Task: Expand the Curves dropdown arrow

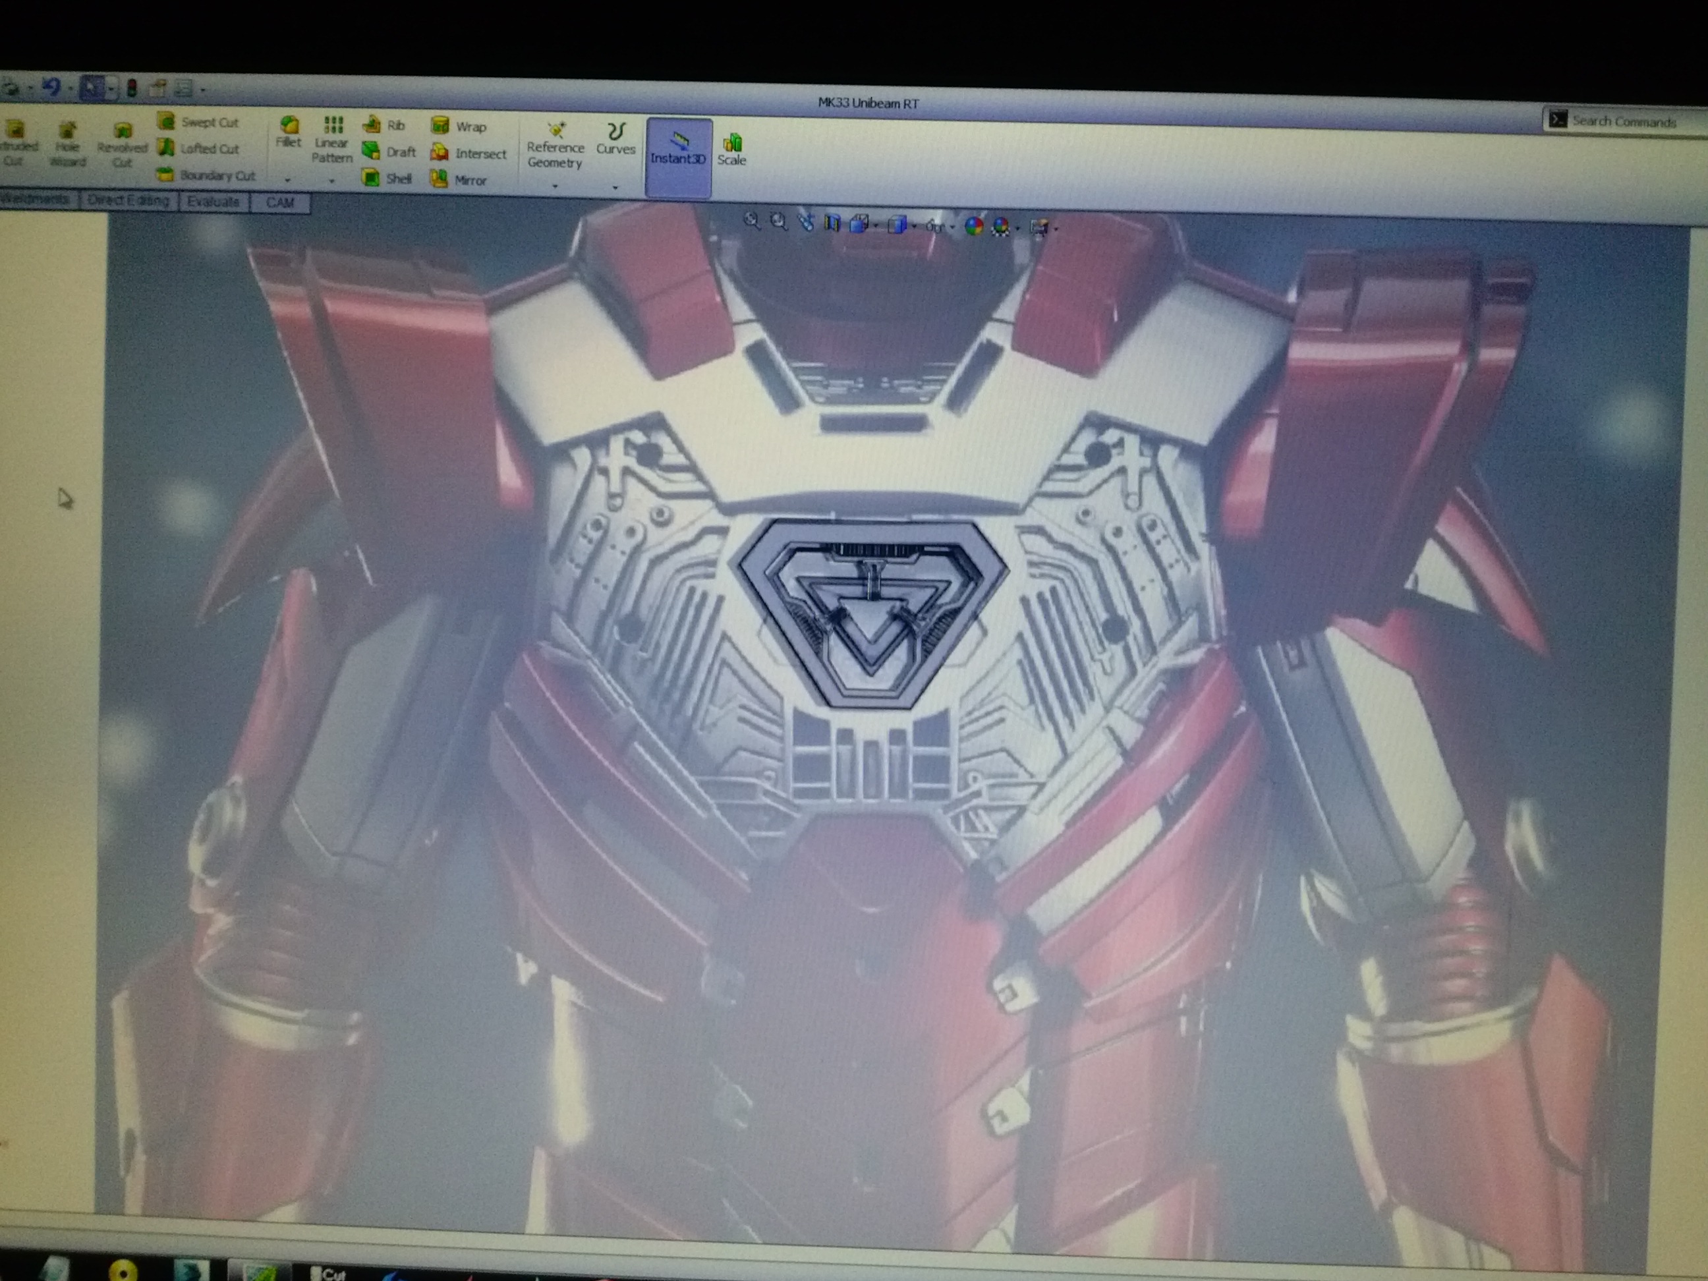Action: point(615,187)
